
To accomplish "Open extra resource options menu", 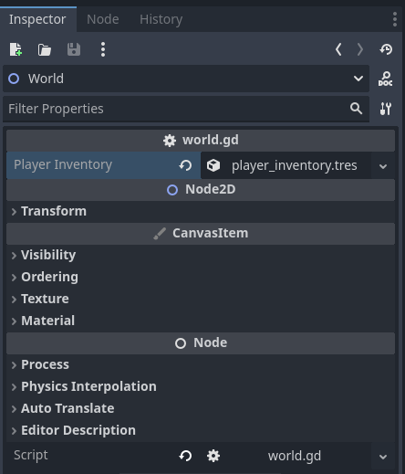I will tap(103, 49).
